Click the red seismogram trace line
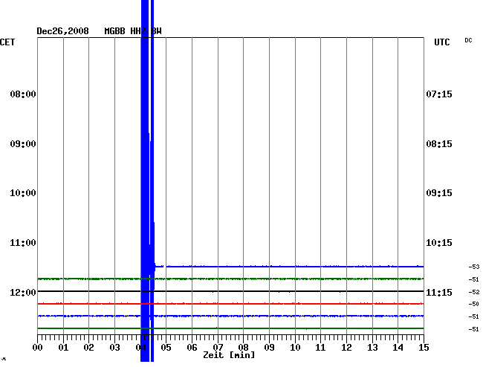 (x=230, y=304)
